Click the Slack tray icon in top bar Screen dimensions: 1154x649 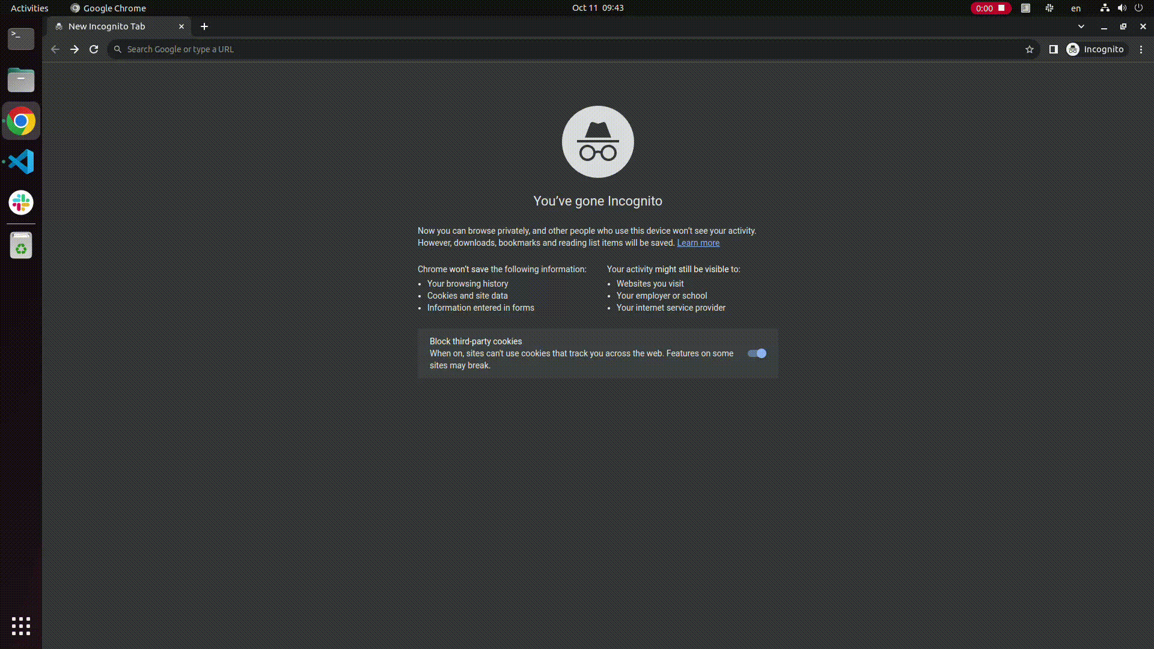coord(1049,8)
